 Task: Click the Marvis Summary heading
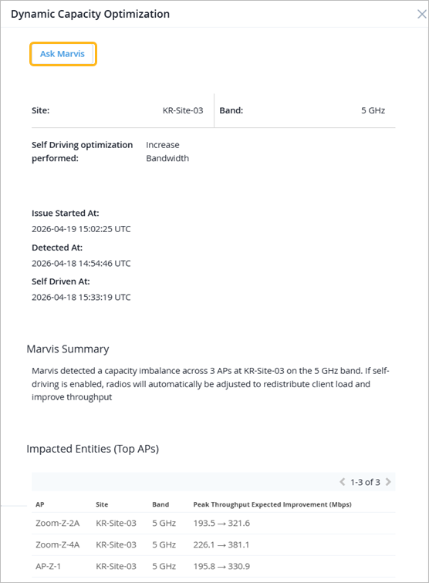[68, 349]
